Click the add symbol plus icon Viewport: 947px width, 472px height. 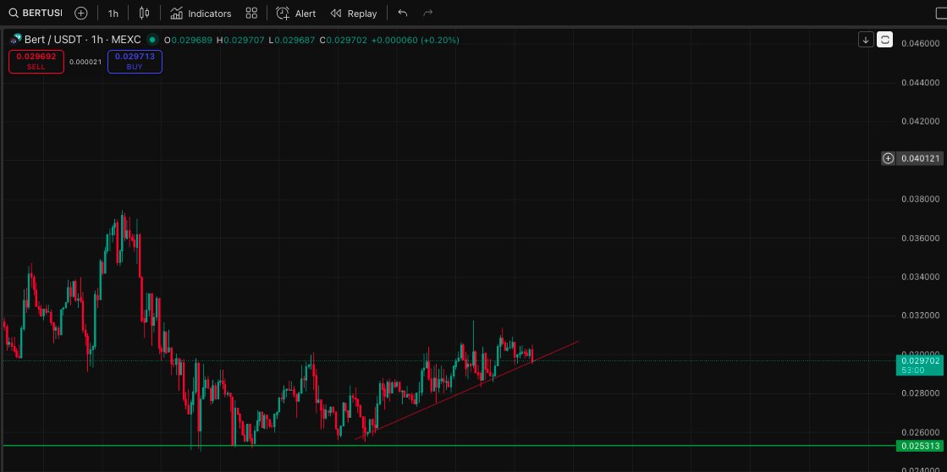(81, 14)
